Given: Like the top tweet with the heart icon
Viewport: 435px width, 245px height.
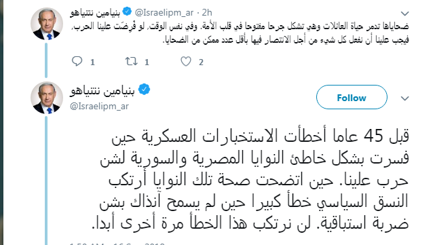Looking at the screenshot, I should click(x=185, y=61).
